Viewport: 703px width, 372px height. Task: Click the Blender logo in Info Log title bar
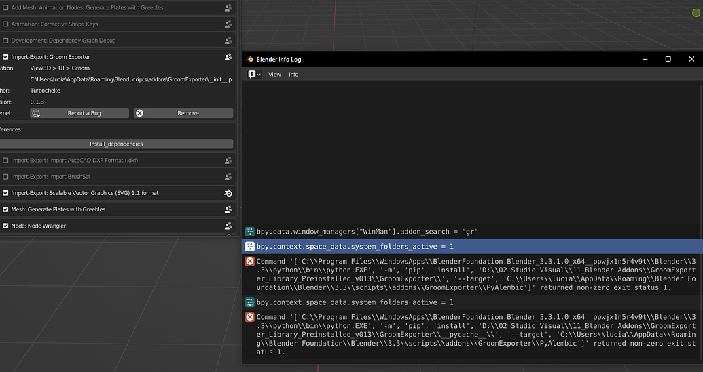coord(250,59)
